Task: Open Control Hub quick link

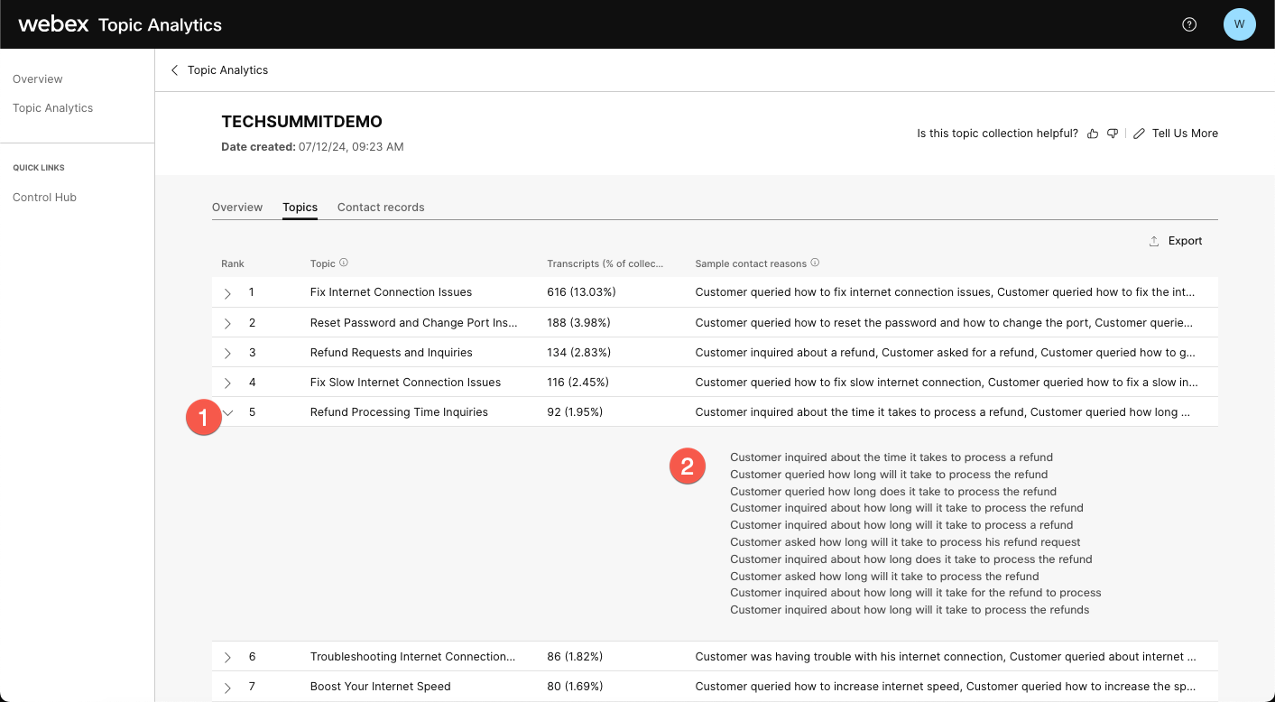Action: [44, 198]
